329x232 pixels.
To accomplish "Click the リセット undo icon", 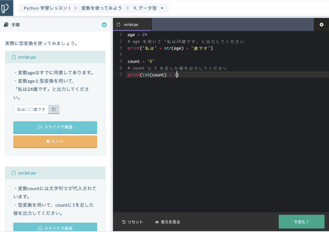I will [124, 222].
